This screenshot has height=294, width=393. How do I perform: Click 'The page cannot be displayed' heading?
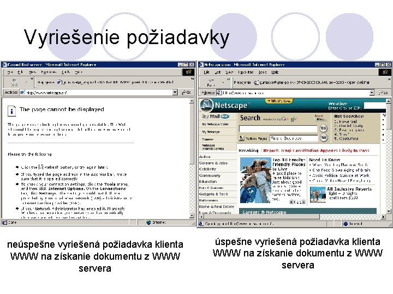(62, 109)
